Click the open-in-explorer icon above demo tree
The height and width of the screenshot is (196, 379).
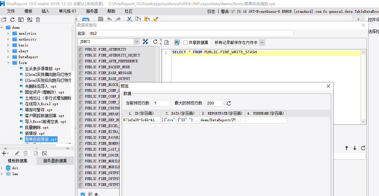point(21,20)
